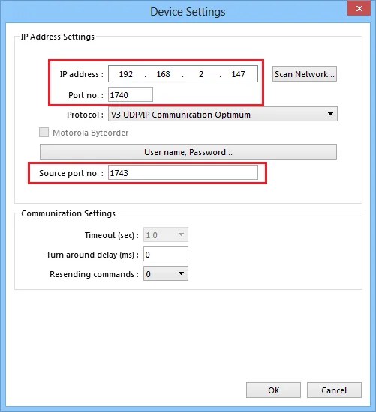Click the IP Address Settings group label
Image resolution: width=376 pixels, height=412 pixels.
[57, 37]
